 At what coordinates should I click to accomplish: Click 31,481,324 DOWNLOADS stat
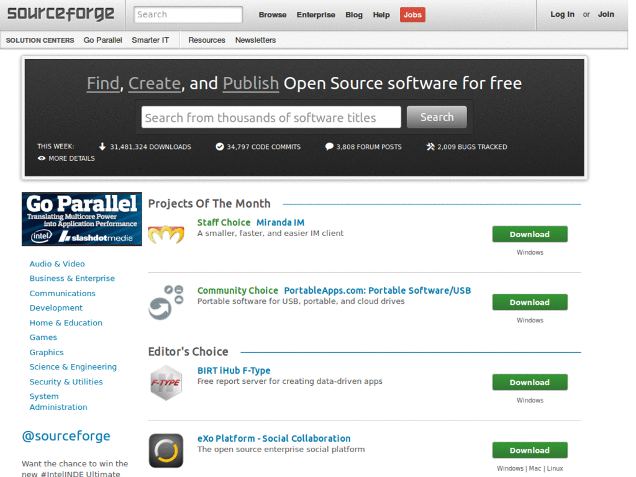150,147
